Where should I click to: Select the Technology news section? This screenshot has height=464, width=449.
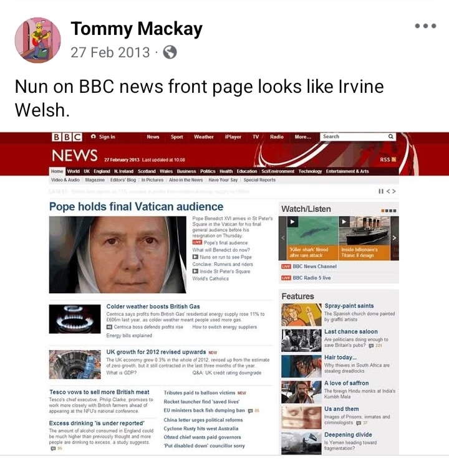point(310,171)
